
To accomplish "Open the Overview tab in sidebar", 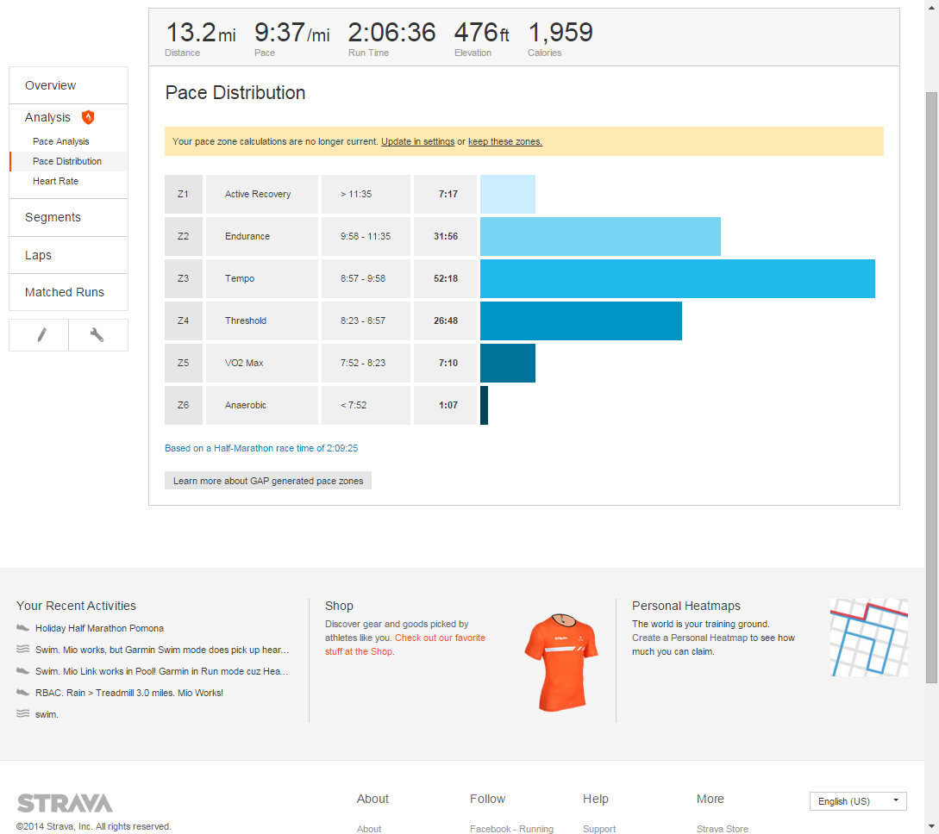I will coord(51,85).
